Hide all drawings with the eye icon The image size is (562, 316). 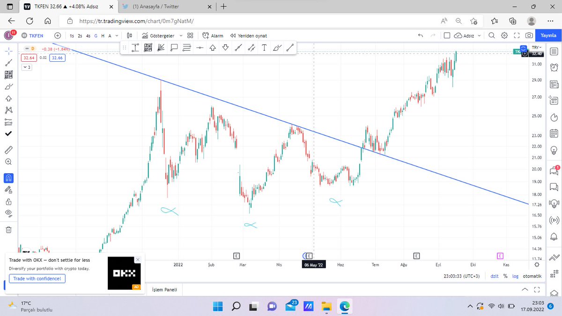(8, 213)
